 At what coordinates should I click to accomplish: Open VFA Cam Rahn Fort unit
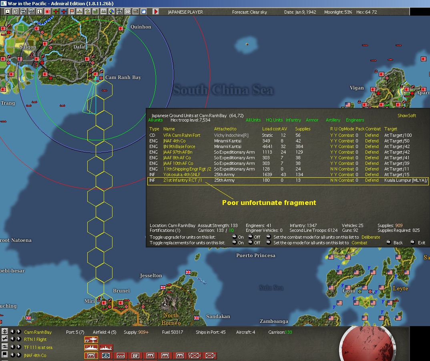181,135
